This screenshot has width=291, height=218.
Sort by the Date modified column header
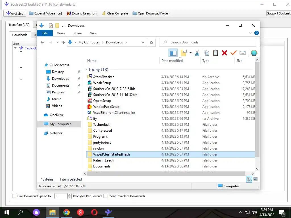(172, 61)
